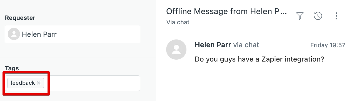The image size is (354, 101).
Task: Open Helen Parr's avatar beside the chat message
Action: tap(176, 49)
